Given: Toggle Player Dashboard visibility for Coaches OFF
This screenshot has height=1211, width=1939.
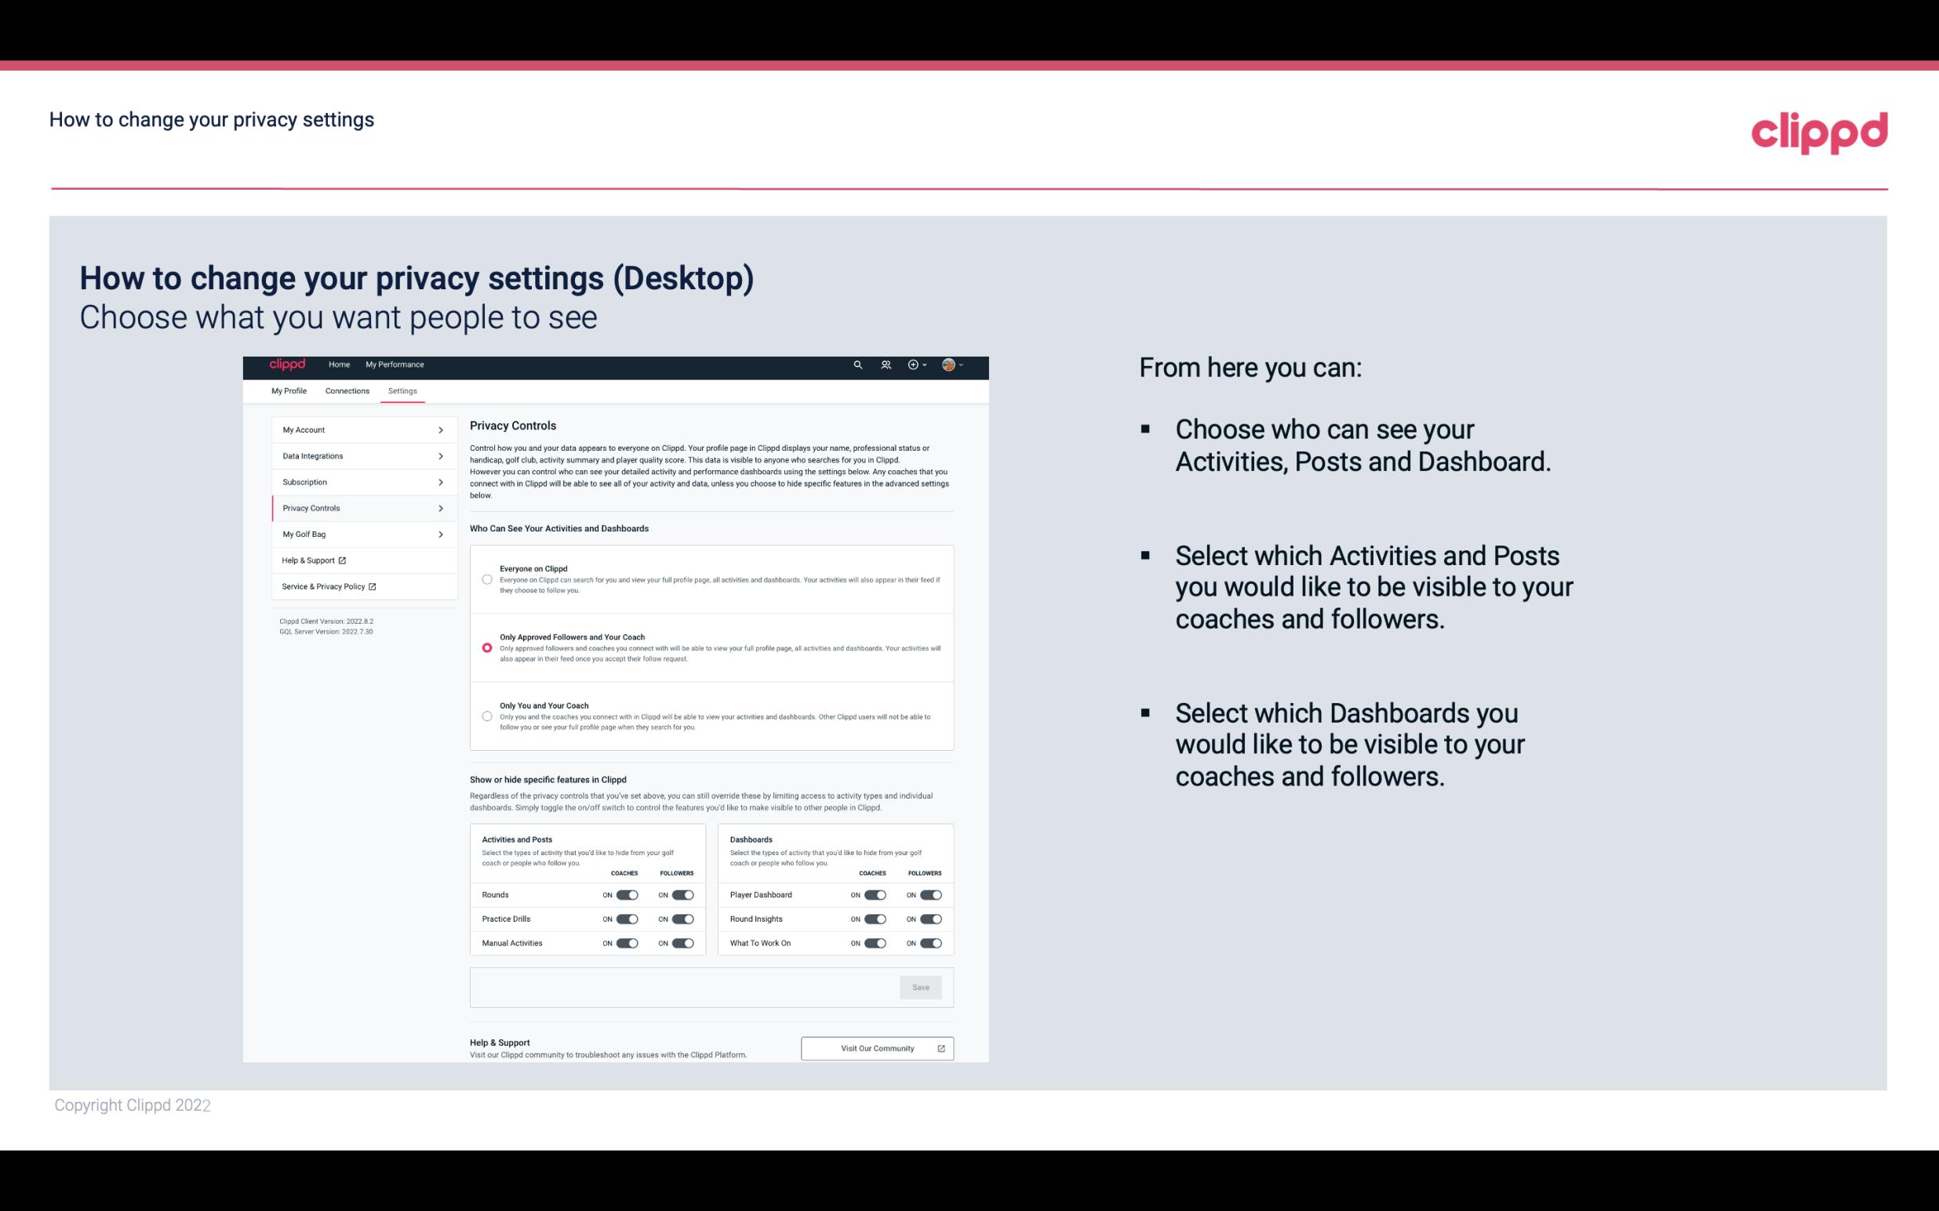Looking at the screenshot, I should point(875,894).
